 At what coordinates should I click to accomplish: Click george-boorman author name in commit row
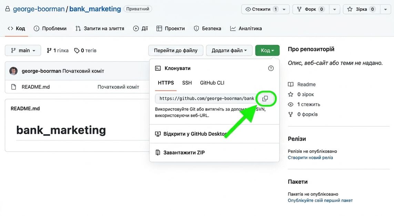click(x=41, y=71)
